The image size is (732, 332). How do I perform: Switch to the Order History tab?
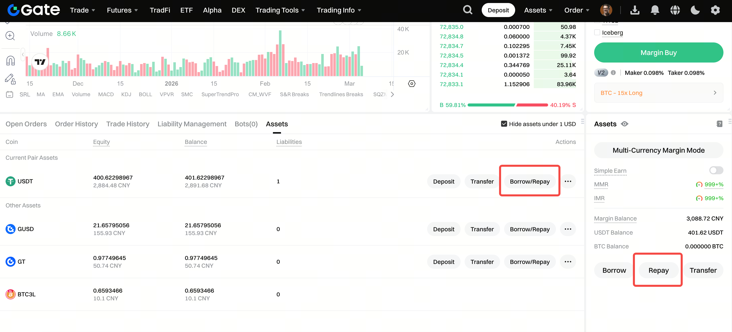click(76, 124)
